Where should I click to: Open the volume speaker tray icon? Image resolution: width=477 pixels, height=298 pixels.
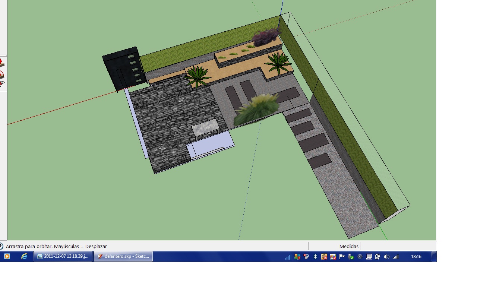point(387,257)
